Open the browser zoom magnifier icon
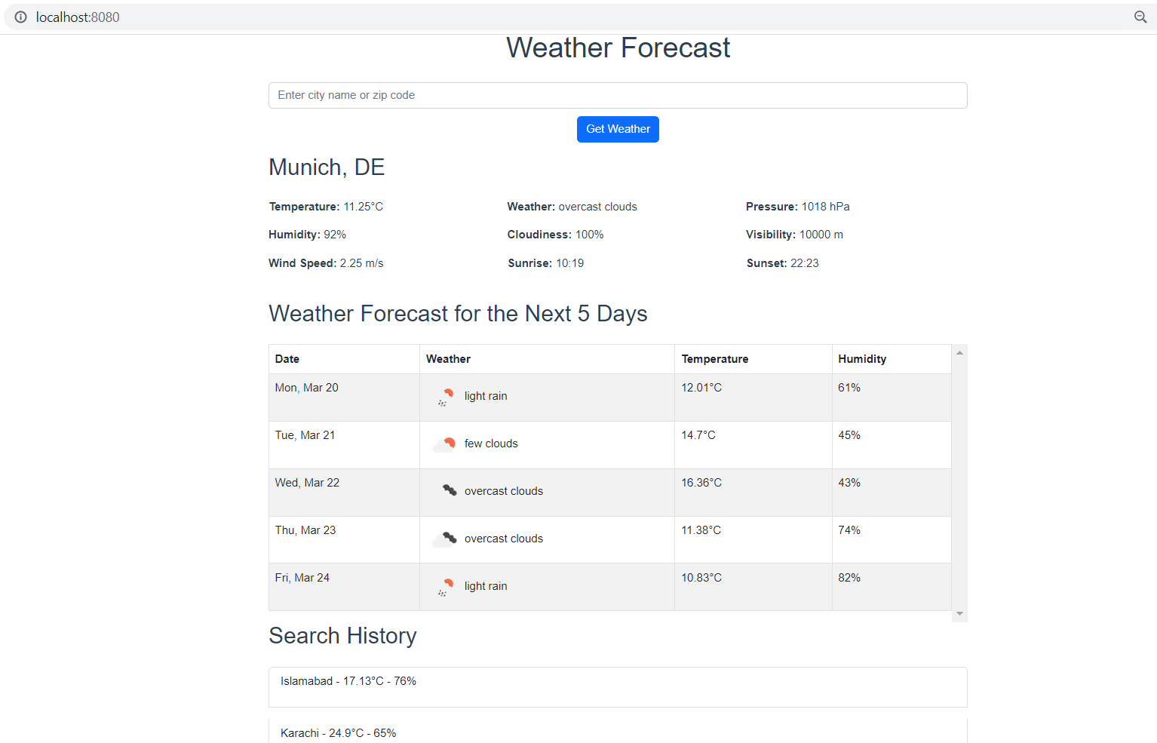 [1141, 17]
